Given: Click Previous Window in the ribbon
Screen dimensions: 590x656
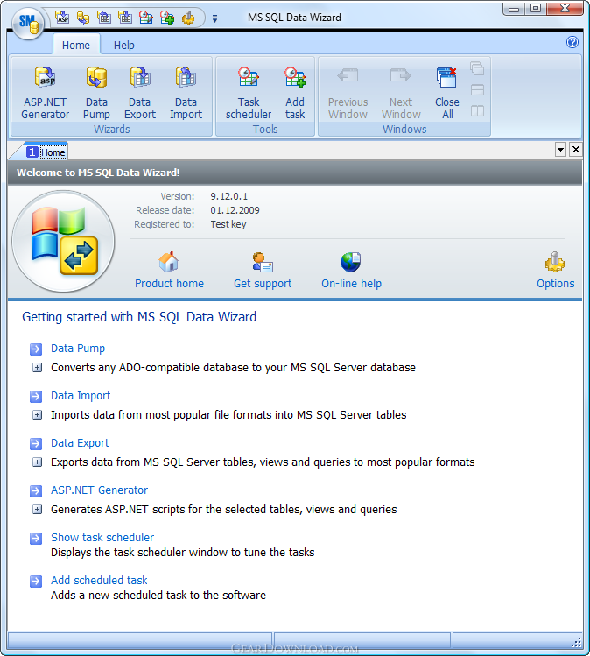Looking at the screenshot, I should [x=348, y=93].
